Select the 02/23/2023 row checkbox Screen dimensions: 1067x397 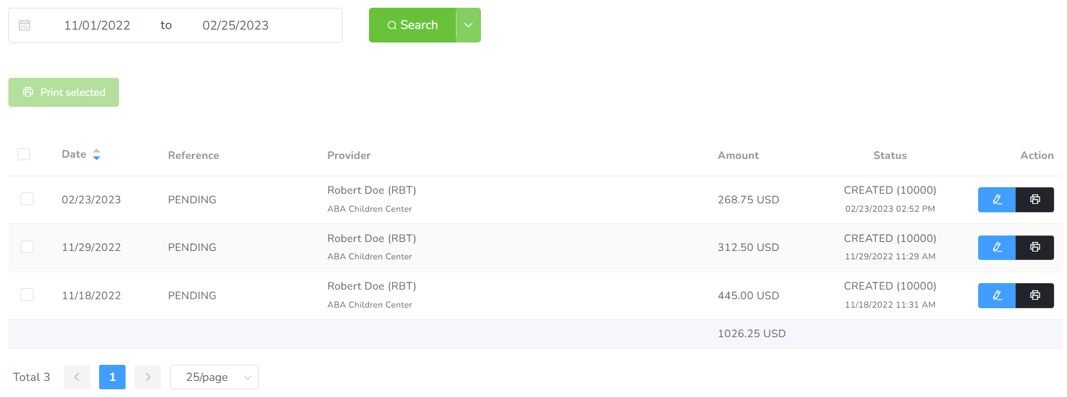pos(27,199)
